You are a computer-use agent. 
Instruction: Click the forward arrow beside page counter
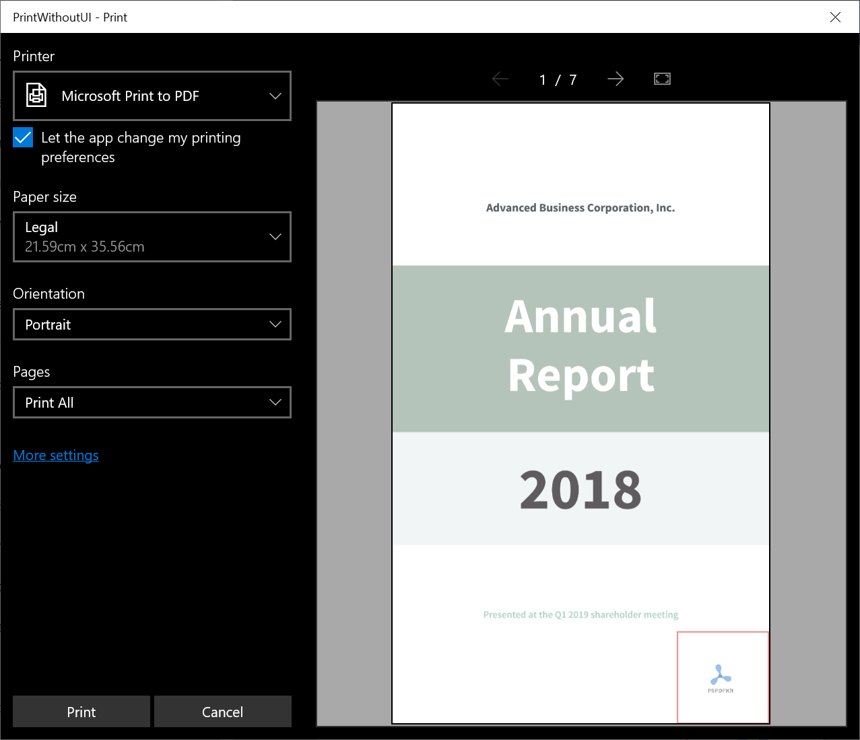pyautogui.click(x=615, y=79)
